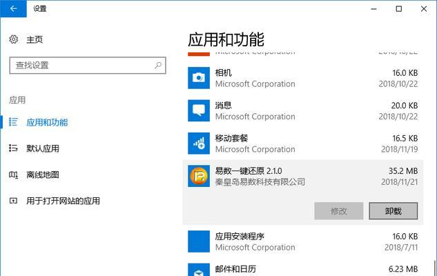Select 易数一键还原 2.1.0 entry title

pos(249,170)
